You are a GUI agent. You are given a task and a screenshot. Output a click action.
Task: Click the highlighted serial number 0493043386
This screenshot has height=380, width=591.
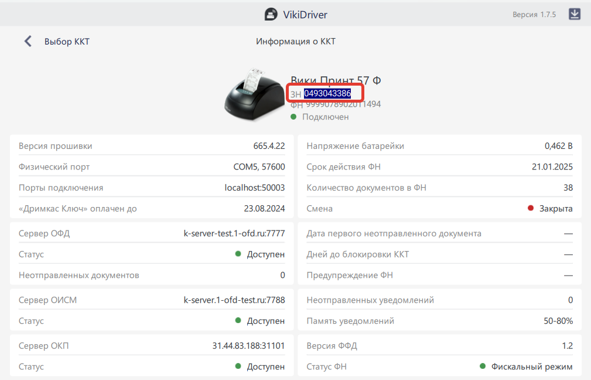click(x=327, y=93)
